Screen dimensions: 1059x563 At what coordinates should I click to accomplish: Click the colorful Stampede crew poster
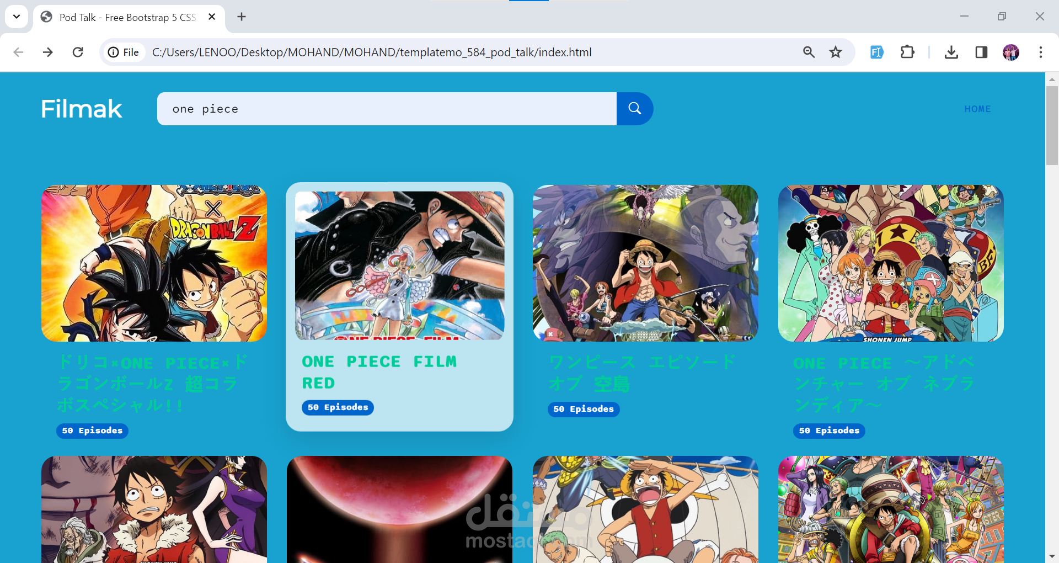(x=891, y=509)
